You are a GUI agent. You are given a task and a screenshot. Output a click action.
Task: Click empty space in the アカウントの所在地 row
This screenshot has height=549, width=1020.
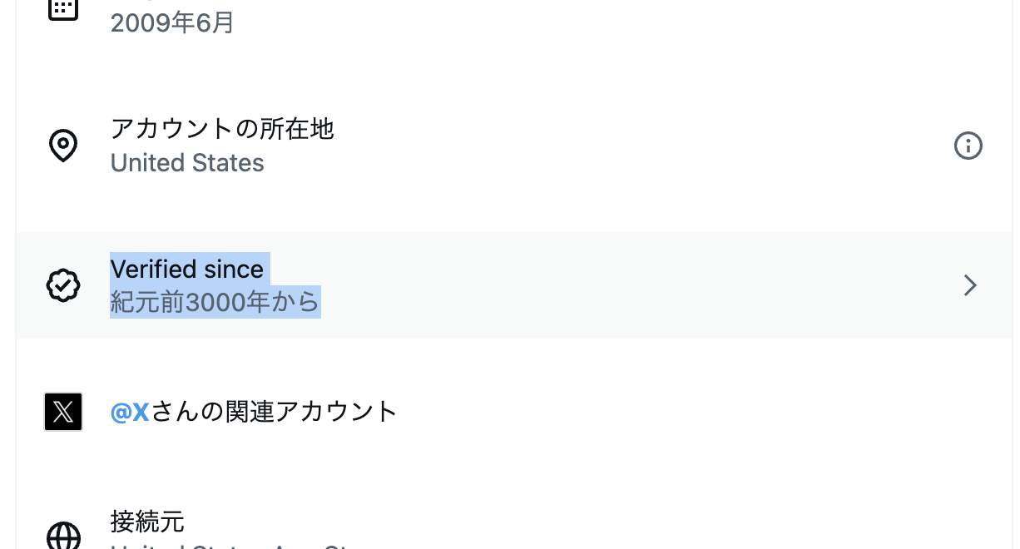(x=624, y=146)
